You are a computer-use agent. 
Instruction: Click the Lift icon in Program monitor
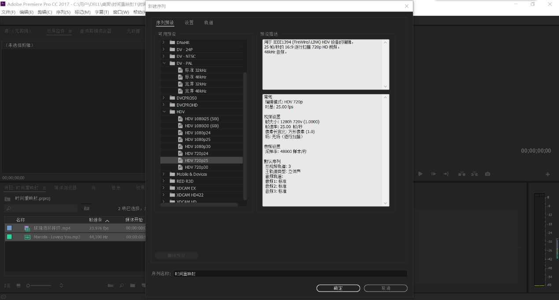coord(462,174)
